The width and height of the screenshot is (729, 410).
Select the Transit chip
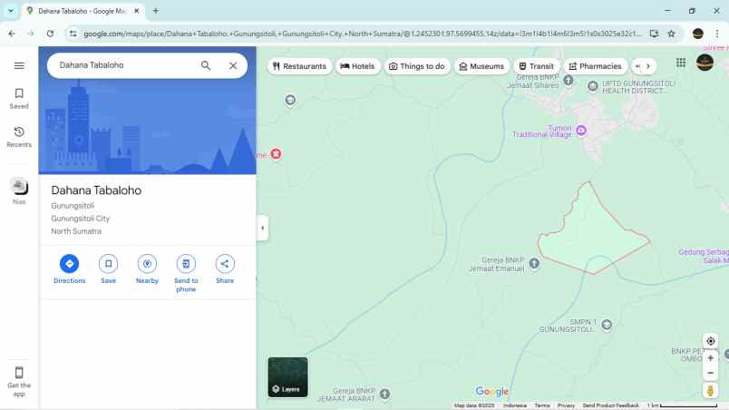click(536, 66)
